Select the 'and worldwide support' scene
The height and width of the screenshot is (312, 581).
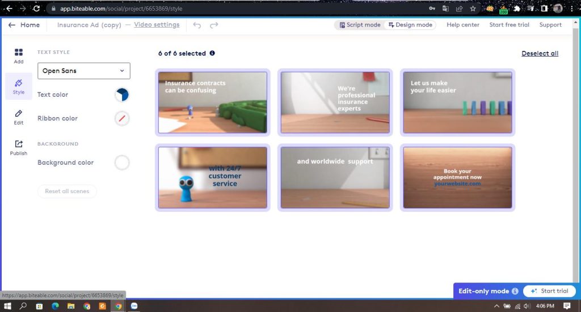(335, 177)
